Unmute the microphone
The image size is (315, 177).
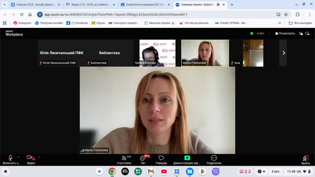tap(10, 158)
